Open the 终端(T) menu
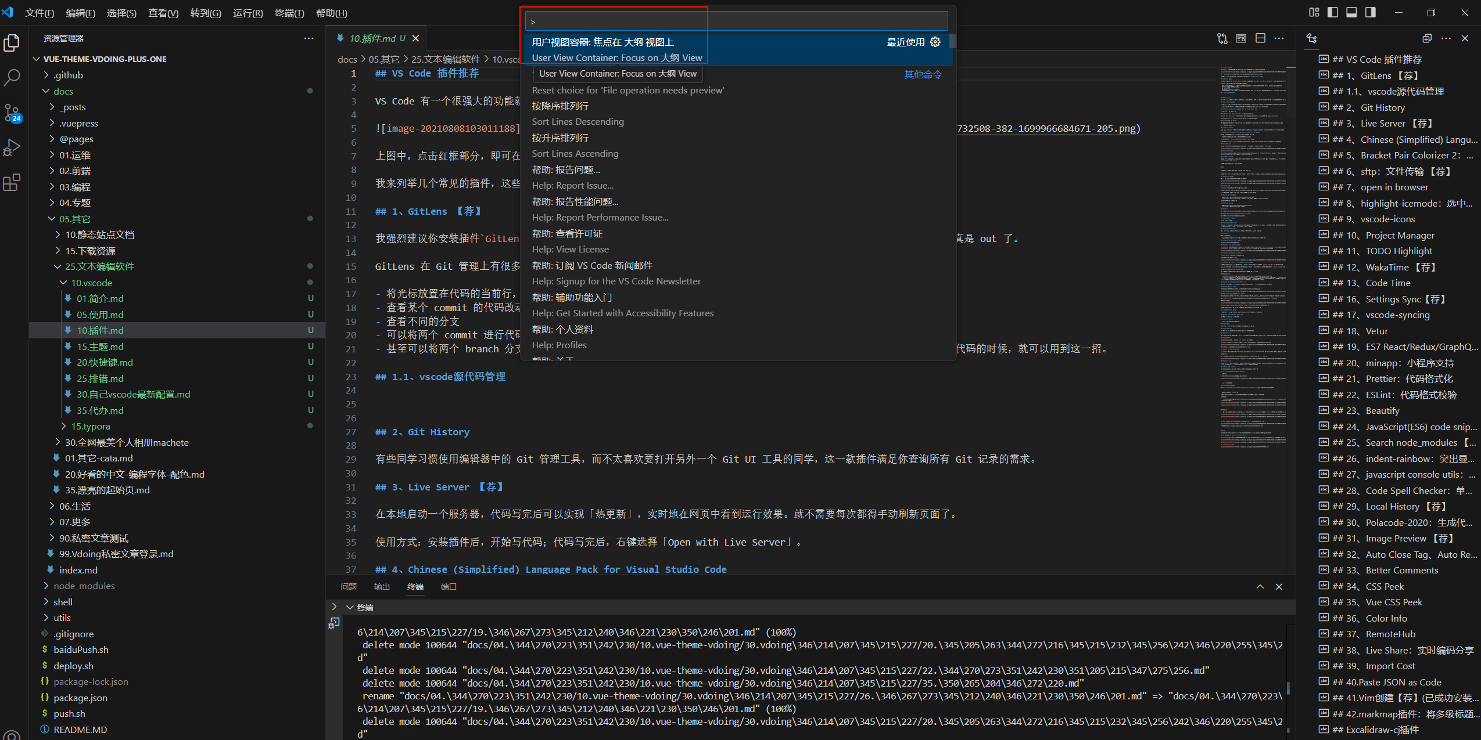This screenshot has width=1481, height=740. coord(289,13)
